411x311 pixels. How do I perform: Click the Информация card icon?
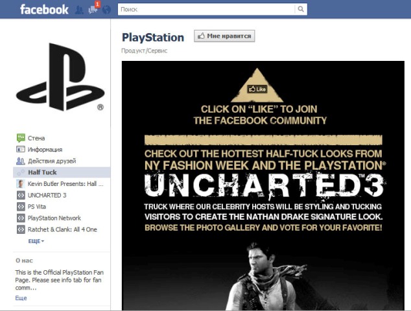click(21, 149)
